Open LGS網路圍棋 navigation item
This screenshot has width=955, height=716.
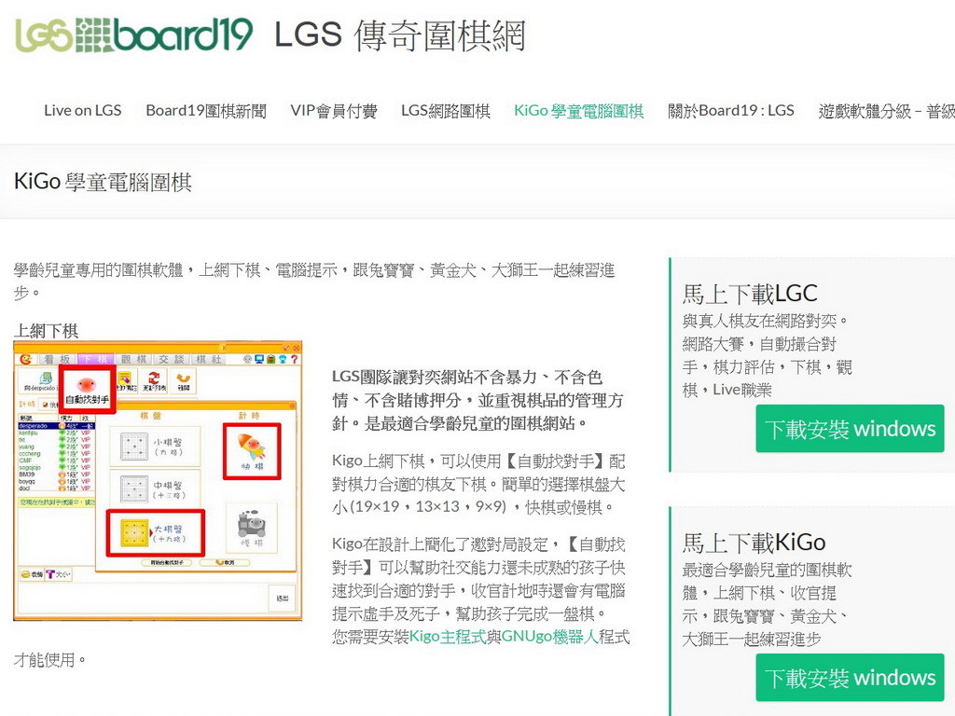coord(445,110)
